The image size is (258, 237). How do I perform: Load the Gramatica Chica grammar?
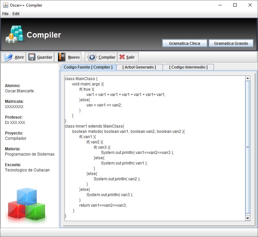(184, 43)
